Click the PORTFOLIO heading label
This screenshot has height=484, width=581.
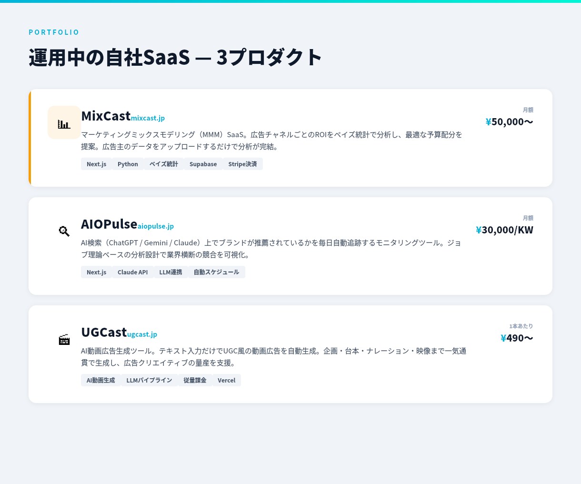pos(54,32)
